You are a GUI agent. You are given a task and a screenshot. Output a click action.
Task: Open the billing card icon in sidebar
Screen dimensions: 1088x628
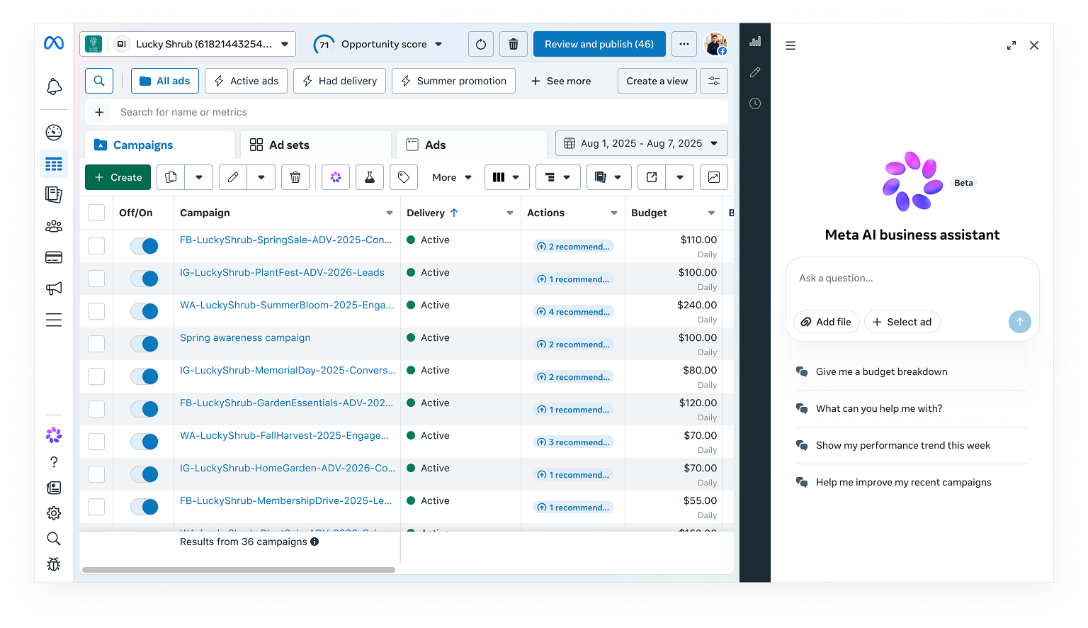coord(54,257)
